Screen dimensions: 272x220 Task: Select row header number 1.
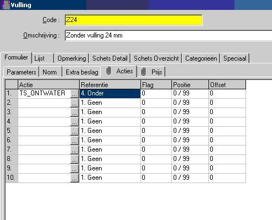[12, 94]
